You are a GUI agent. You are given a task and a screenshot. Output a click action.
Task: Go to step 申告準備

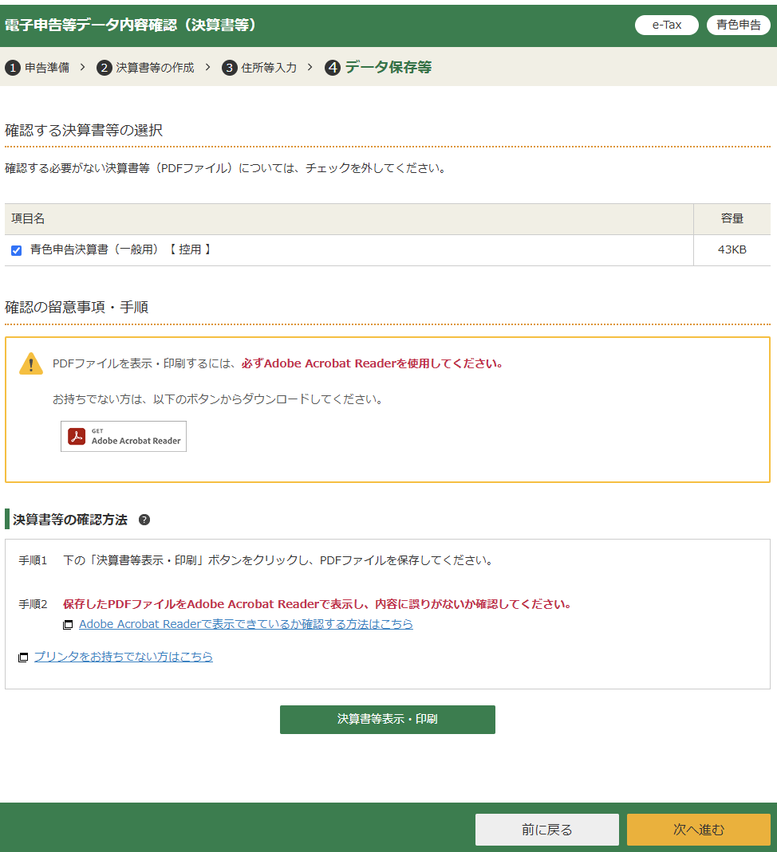47,68
